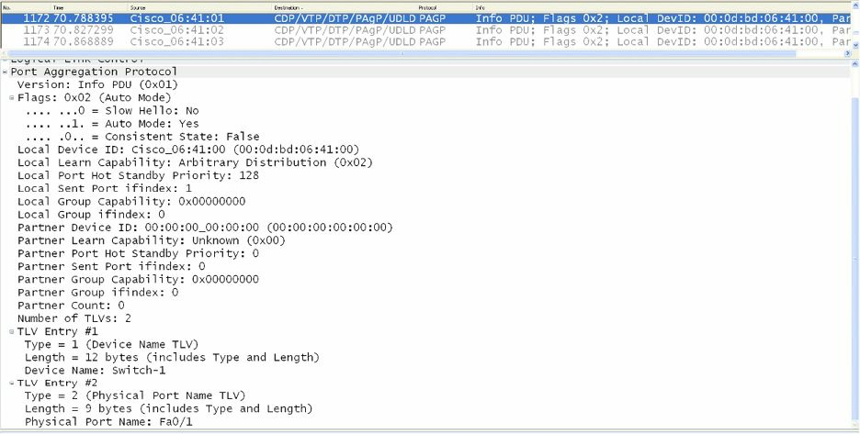Select Local Group Capability: 0x00000000
This screenshot has height=434, width=860.
(x=131, y=202)
